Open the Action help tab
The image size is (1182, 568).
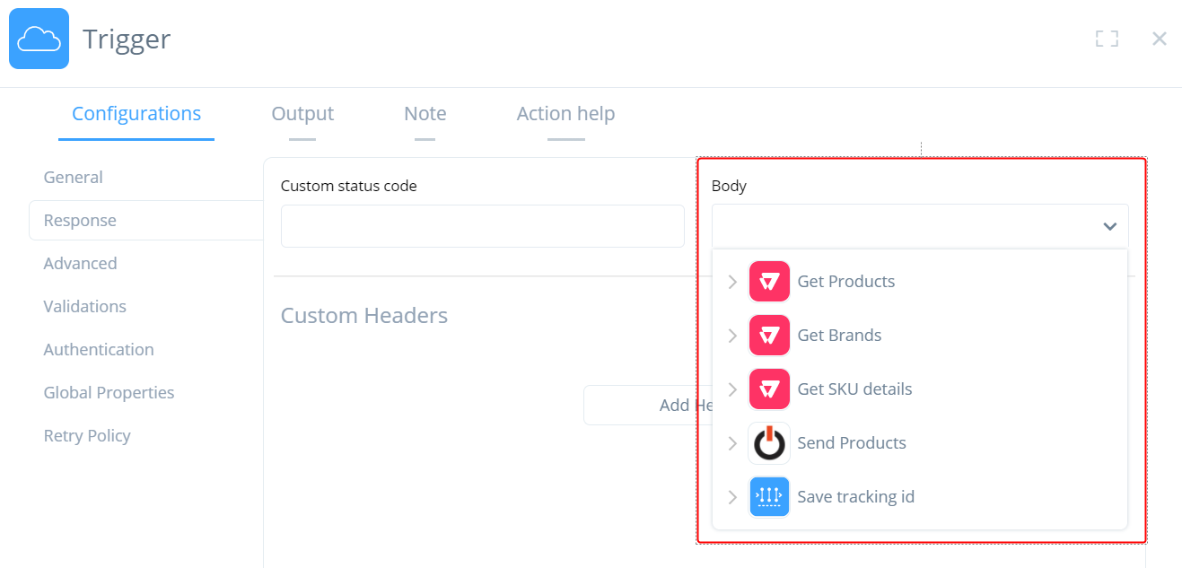pyautogui.click(x=565, y=114)
